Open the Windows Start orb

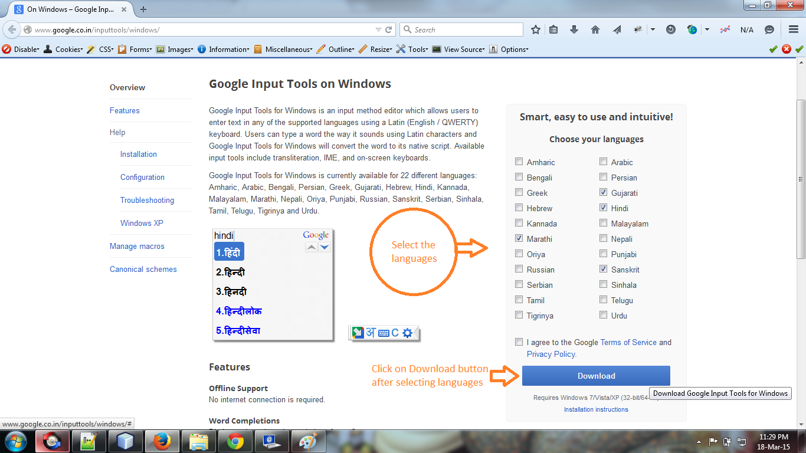pyautogui.click(x=16, y=441)
